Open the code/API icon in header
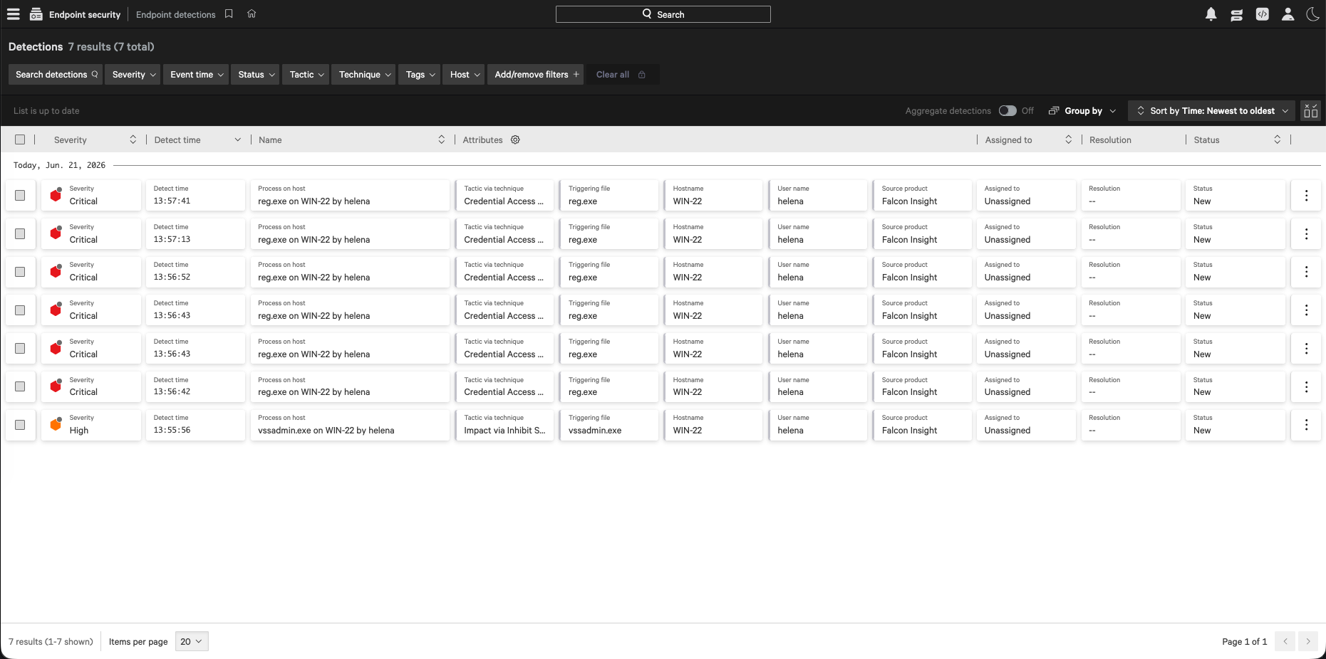 coord(1262,14)
